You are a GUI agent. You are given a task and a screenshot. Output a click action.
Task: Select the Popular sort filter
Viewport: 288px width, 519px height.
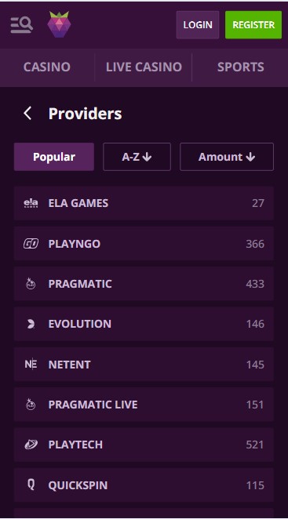pos(54,157)
